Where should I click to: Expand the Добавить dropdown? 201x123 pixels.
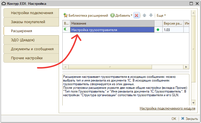tap(121, 15)
